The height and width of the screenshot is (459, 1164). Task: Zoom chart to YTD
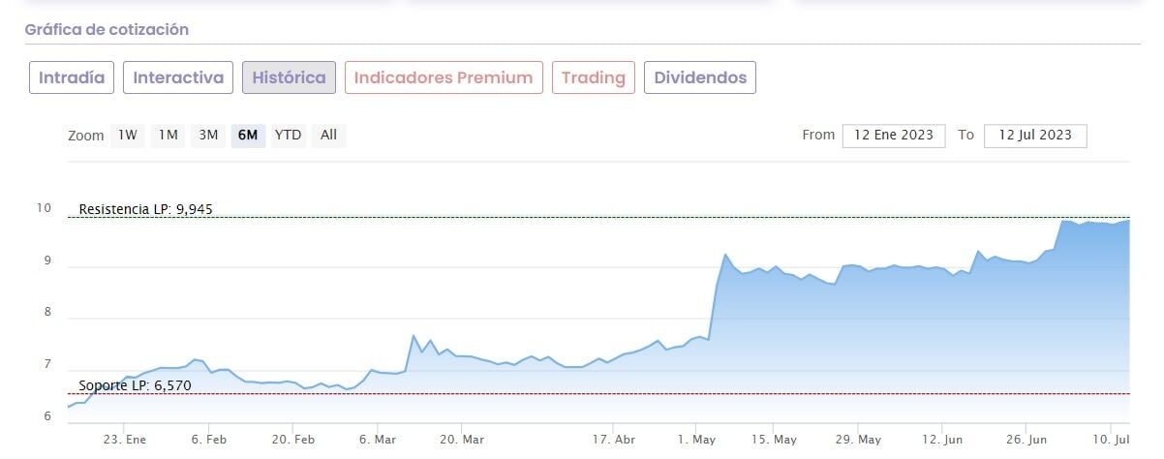(x=288, y=136)
